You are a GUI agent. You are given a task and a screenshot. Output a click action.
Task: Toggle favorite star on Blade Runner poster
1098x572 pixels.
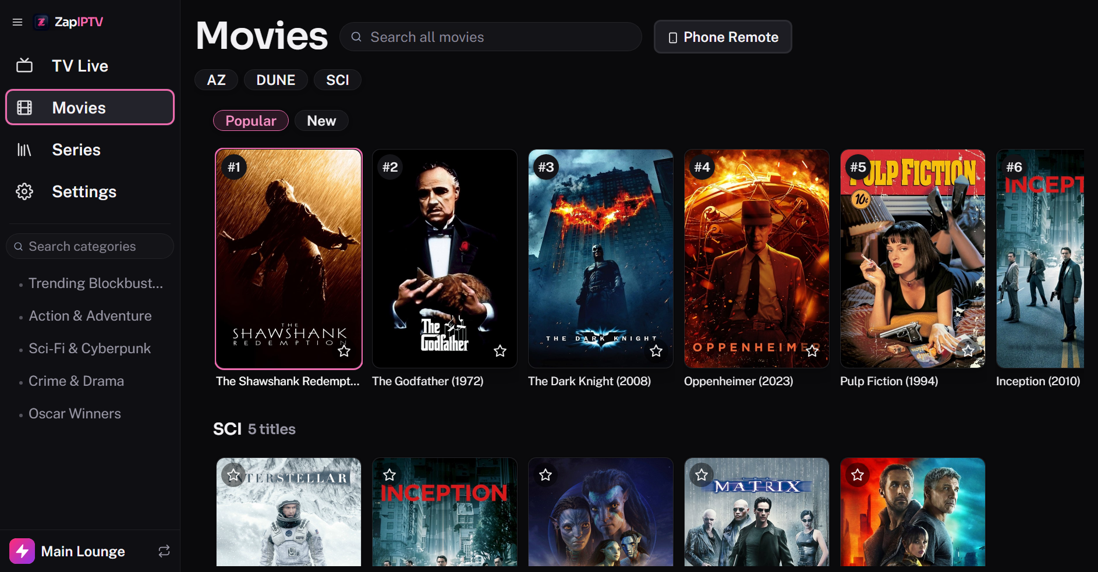tap(858, 475)
